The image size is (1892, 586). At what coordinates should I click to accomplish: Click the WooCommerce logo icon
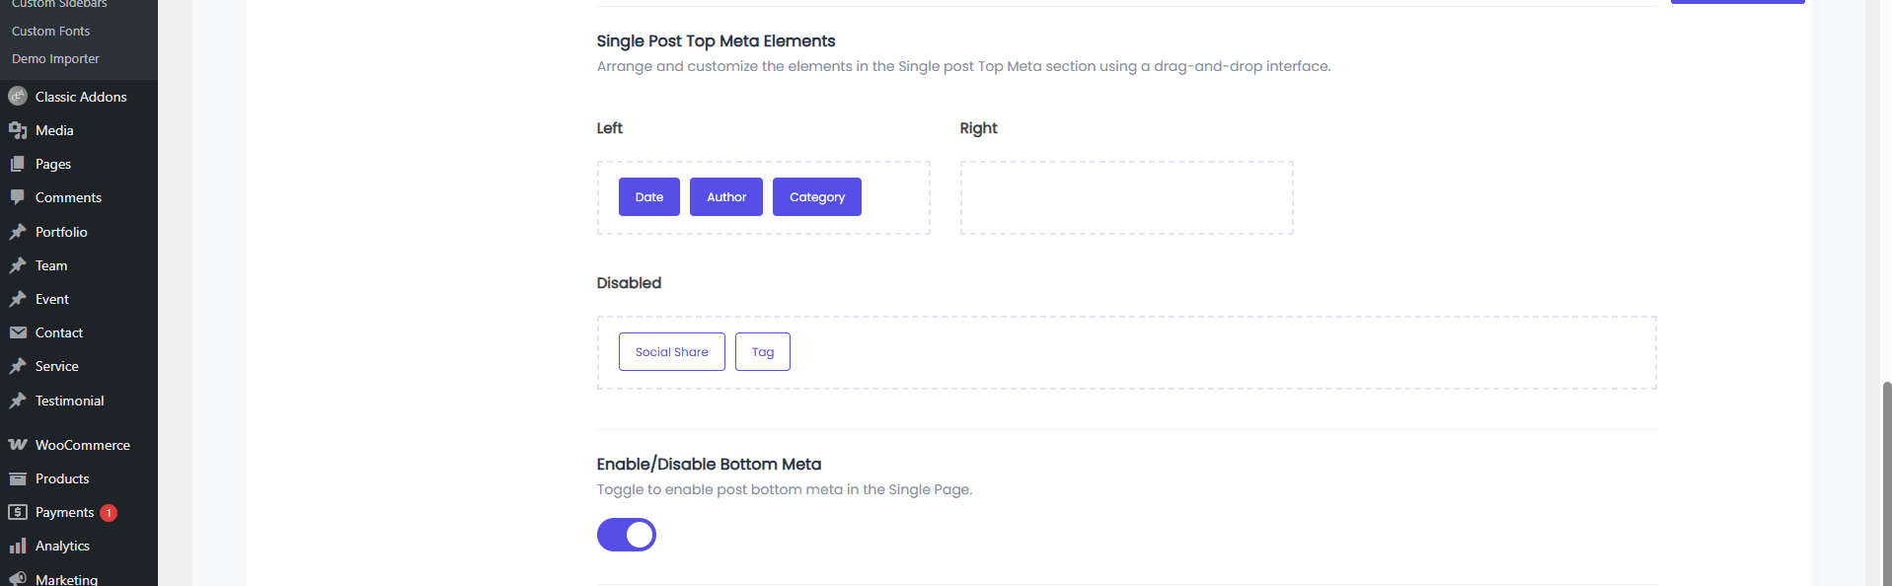pyautogui.click(x=18, y=445)
